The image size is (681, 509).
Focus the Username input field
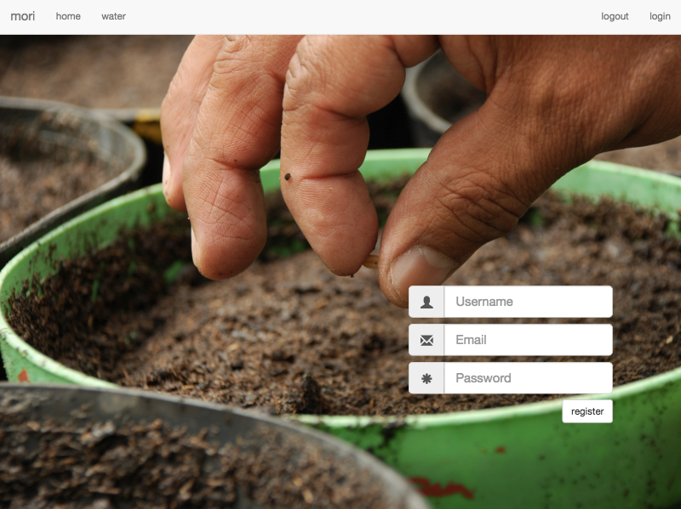[528, 302]
